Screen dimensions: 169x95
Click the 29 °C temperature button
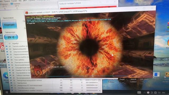pos(11,37)
